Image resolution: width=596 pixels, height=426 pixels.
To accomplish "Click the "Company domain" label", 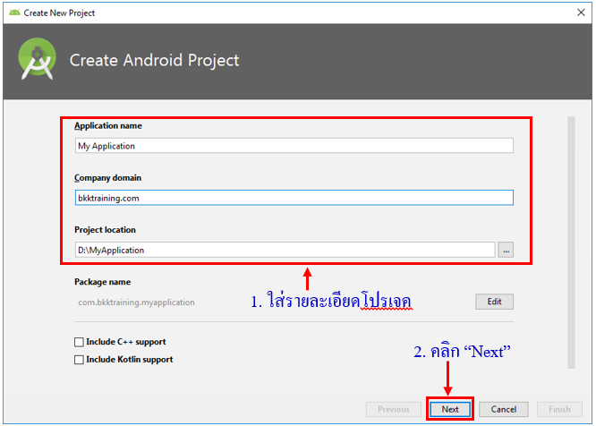I will click(108, 178).
